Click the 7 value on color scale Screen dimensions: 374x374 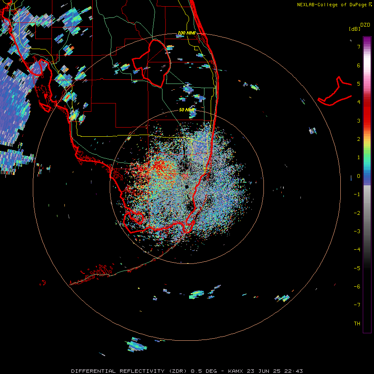point(359,47)
